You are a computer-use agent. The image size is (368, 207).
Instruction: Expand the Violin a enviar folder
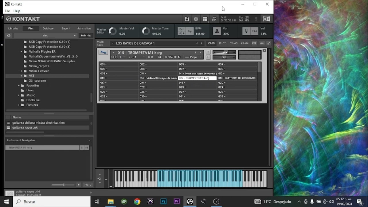(21, 71)
